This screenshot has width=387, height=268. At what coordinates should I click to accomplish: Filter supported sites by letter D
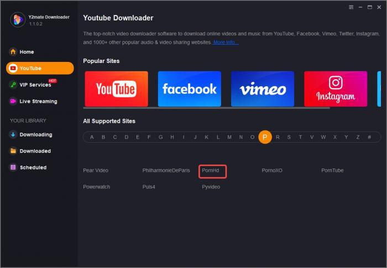tap(127, 137)
